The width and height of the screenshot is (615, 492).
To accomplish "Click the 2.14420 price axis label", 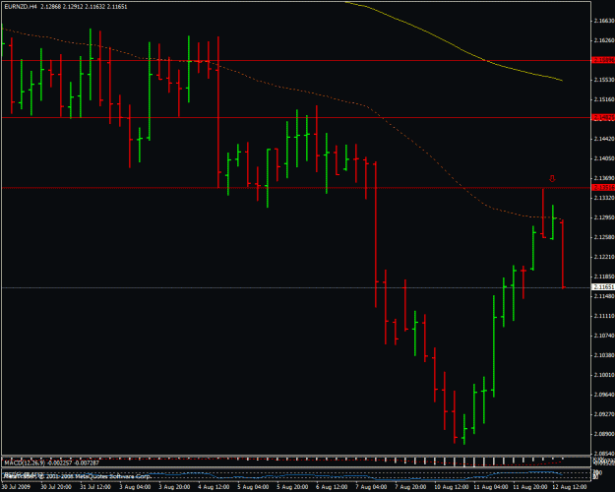I will (604, 139).
